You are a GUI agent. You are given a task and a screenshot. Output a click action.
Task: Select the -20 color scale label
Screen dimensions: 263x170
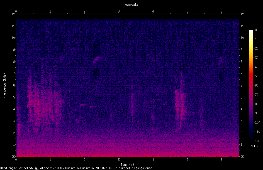click(256, 48)
